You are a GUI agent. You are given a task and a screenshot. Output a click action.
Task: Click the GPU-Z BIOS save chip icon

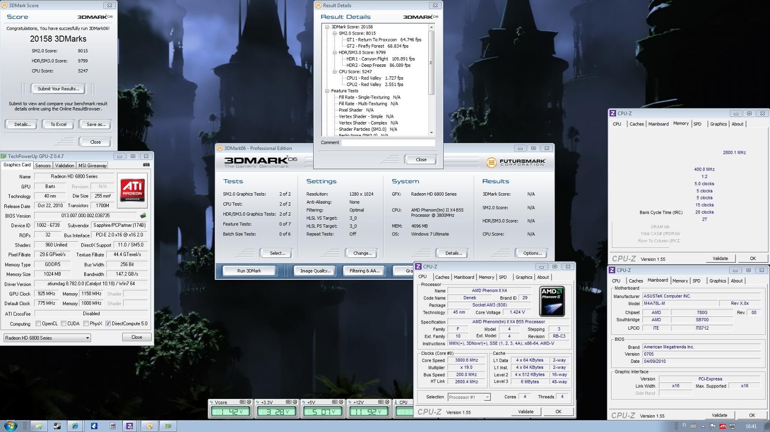click(x=143, y=215)
